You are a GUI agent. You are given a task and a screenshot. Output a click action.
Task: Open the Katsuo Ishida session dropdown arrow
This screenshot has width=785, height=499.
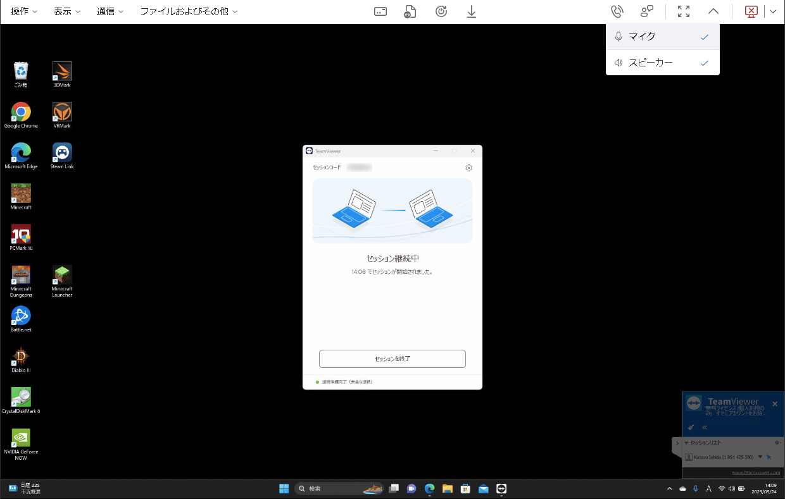pos(760,457)
